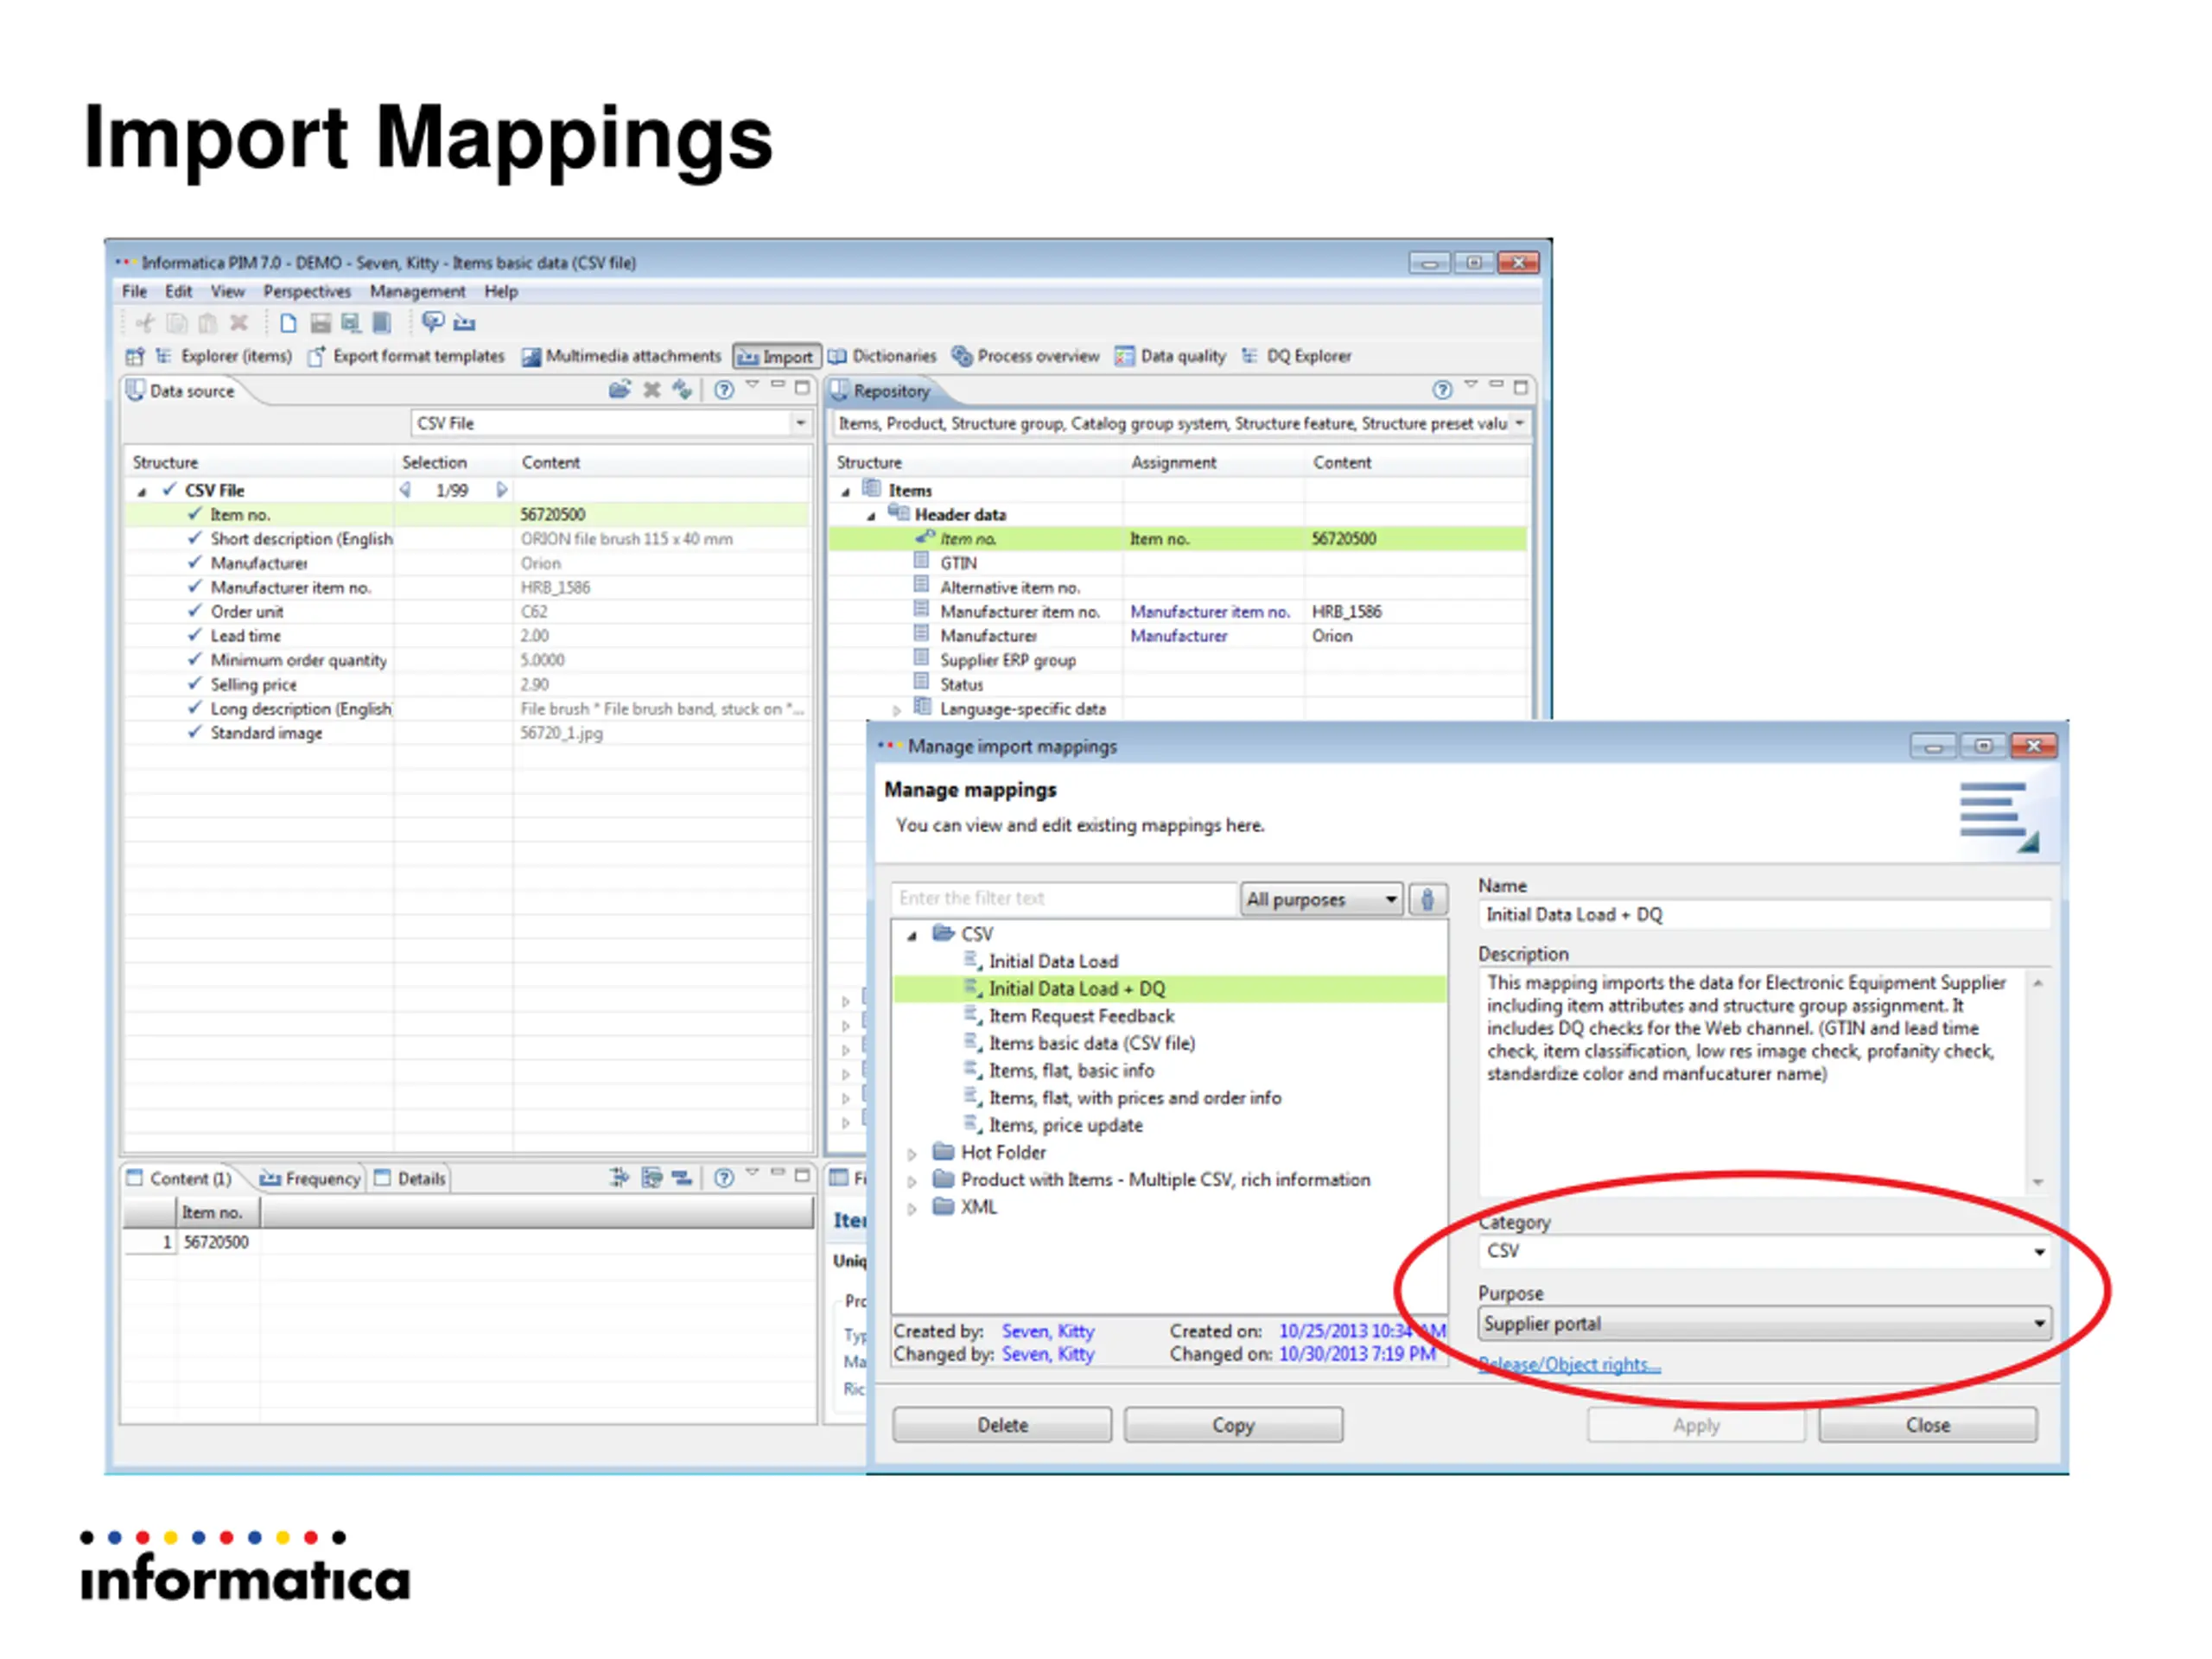Click the help icon in Repository panel
Screen dimensions: 2212x1659
[1441, 390]
